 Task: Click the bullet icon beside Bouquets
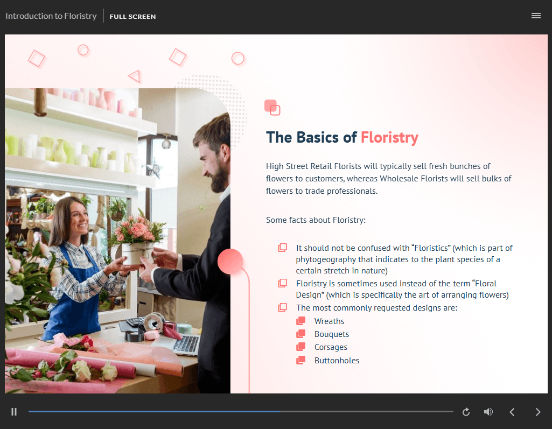[301, 334]
